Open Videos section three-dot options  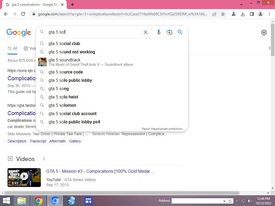pos(44,159)
